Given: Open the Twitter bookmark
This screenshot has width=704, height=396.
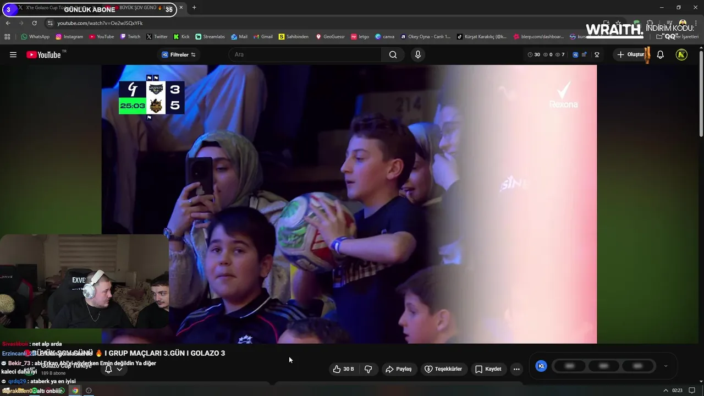Looking at the screenshot, I should click(x=157, y=37).
